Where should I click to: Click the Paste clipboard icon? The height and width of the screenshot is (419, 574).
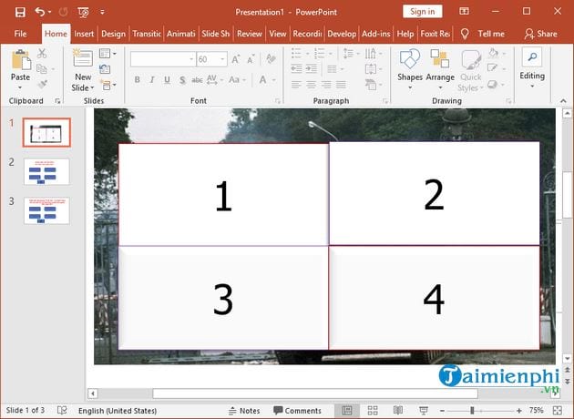20,60
